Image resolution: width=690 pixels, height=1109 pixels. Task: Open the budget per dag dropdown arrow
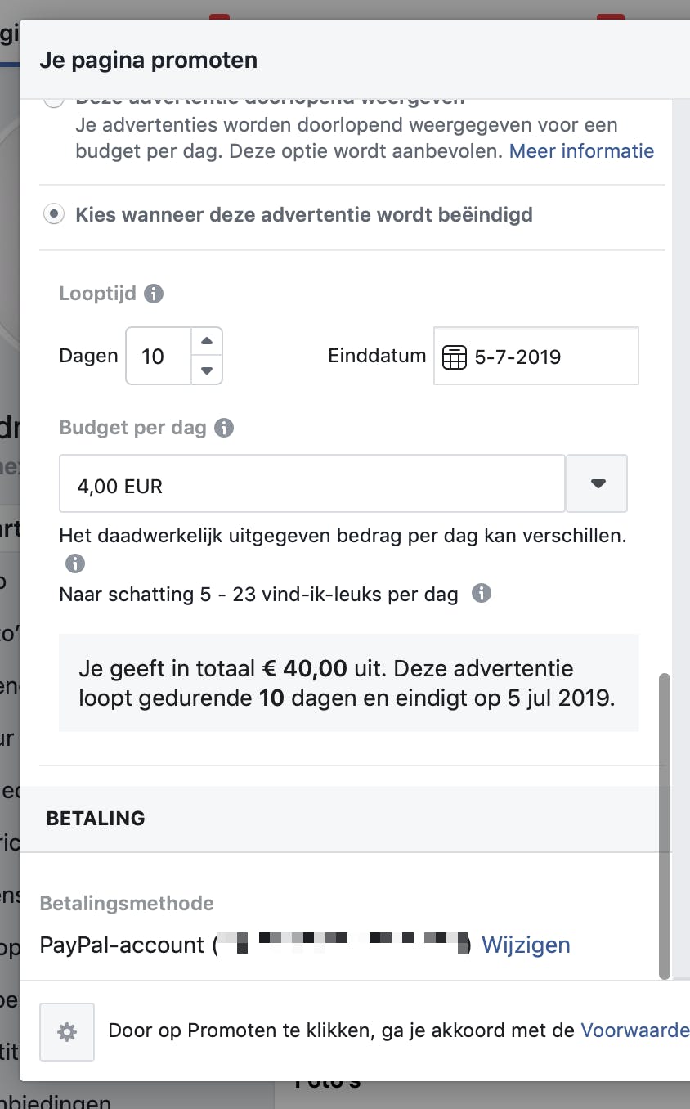(x=598, y=483)
